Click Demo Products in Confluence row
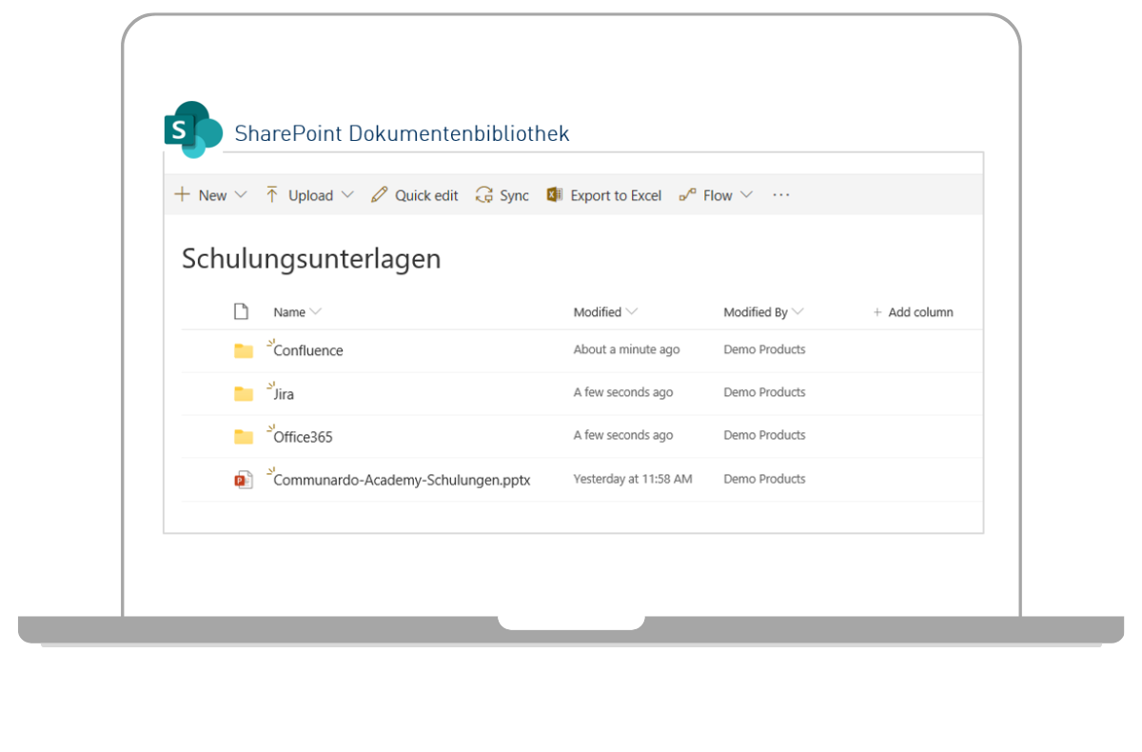This screenshot has height=752, width=1142. (x=764, y=349)
